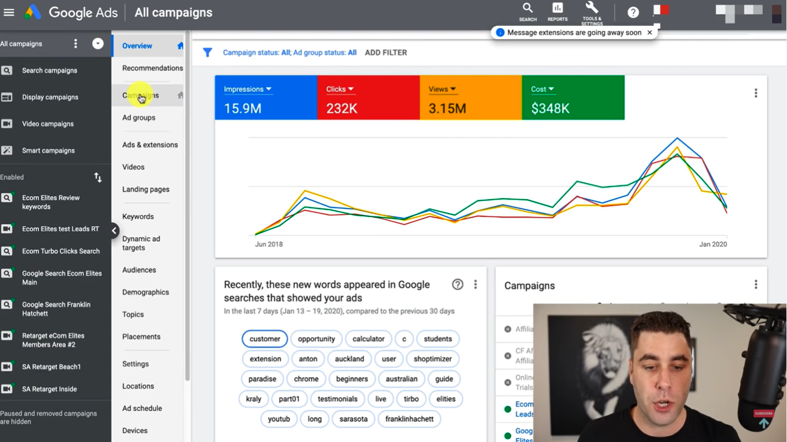Open the Reports menu icon
Image resolution: width=787 pixels, height=442 pixels.
point(558,12)
